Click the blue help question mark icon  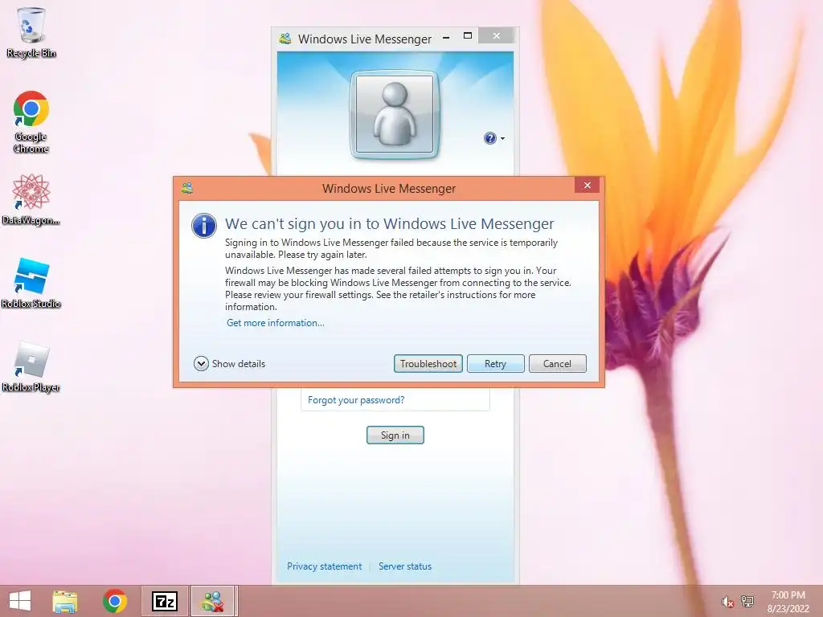[489, 138]
